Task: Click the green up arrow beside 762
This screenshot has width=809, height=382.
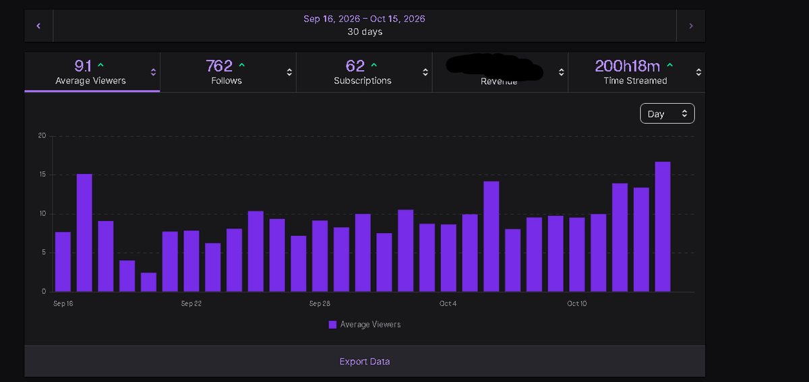Action: click(x=242, y=65)
